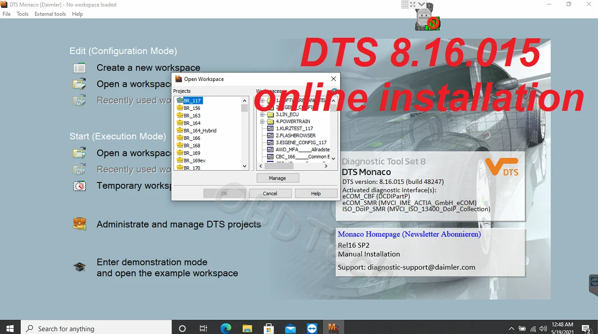Screen dimensions: 598x334
Task: Open the Monaco Homepage newsletter link
Action: pos(409,234)
